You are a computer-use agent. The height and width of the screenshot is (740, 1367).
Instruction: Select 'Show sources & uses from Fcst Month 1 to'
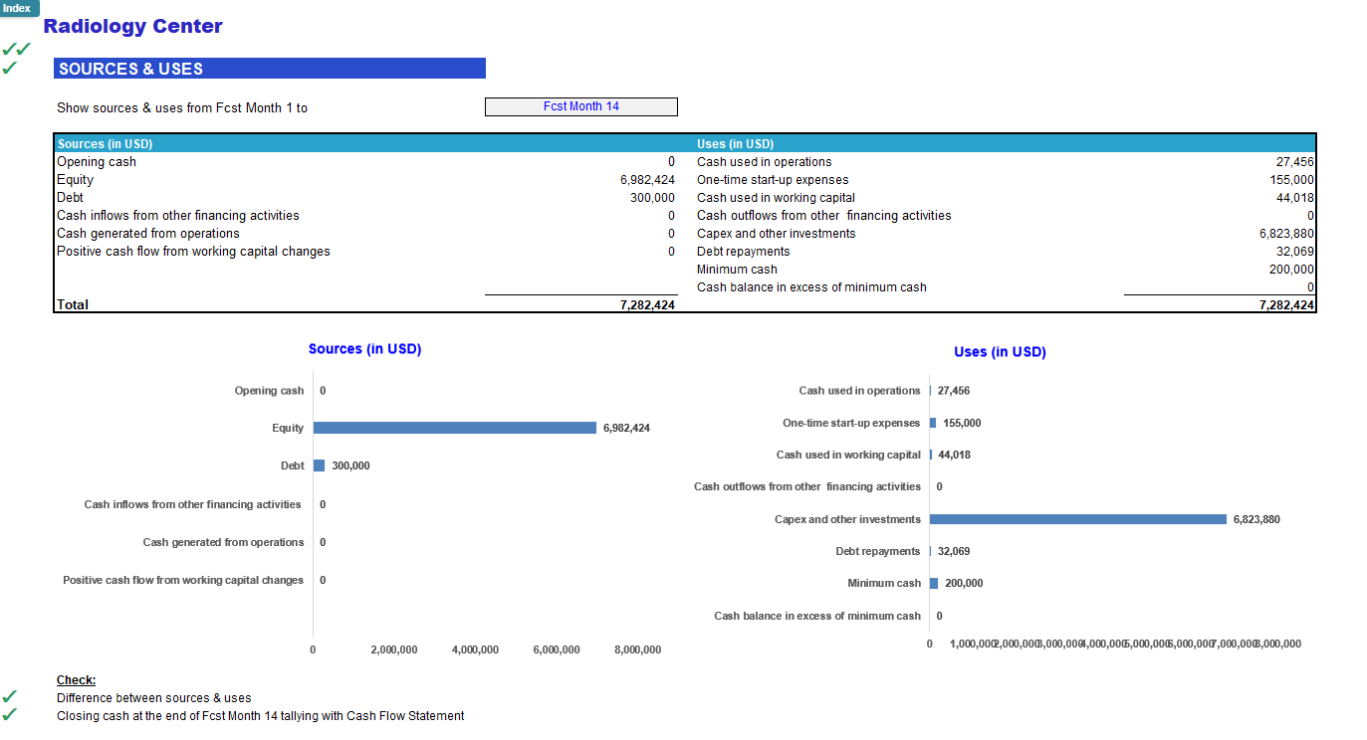click(x=182, y=107)
